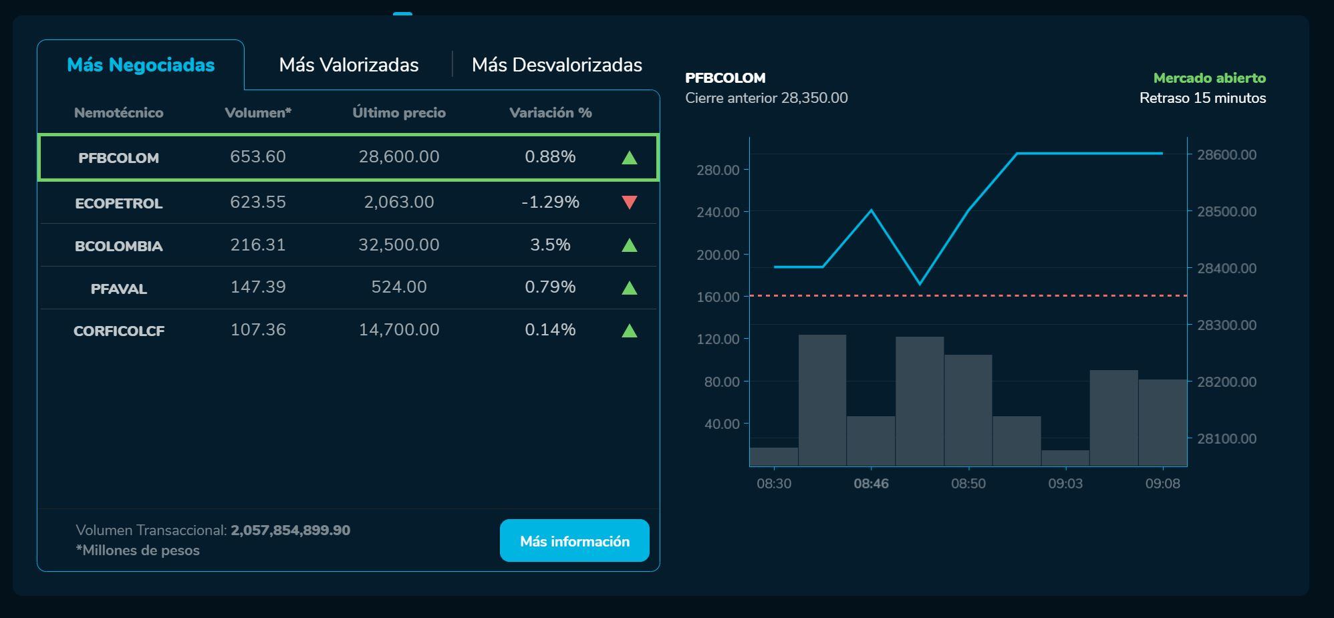
Task: Select the BCOLOMBIA stock row
Action: 348,245
